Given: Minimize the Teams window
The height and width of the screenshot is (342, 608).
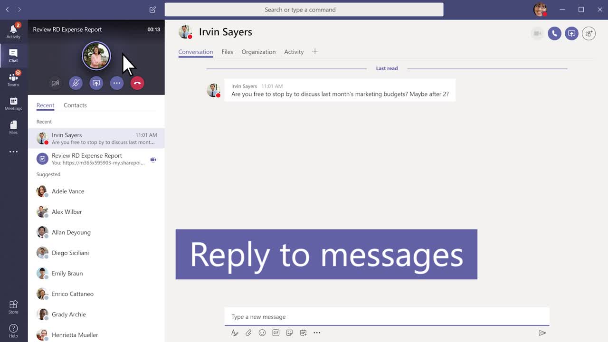Looking at the screenshot, I should tap(562, 9).
